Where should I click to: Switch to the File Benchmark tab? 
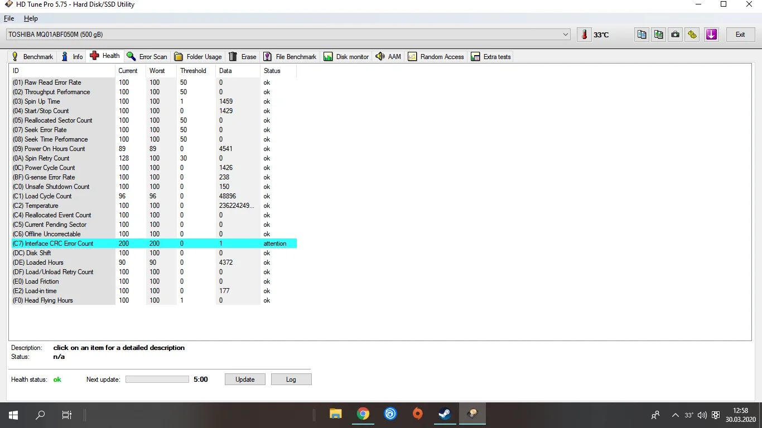click(290, 56)
